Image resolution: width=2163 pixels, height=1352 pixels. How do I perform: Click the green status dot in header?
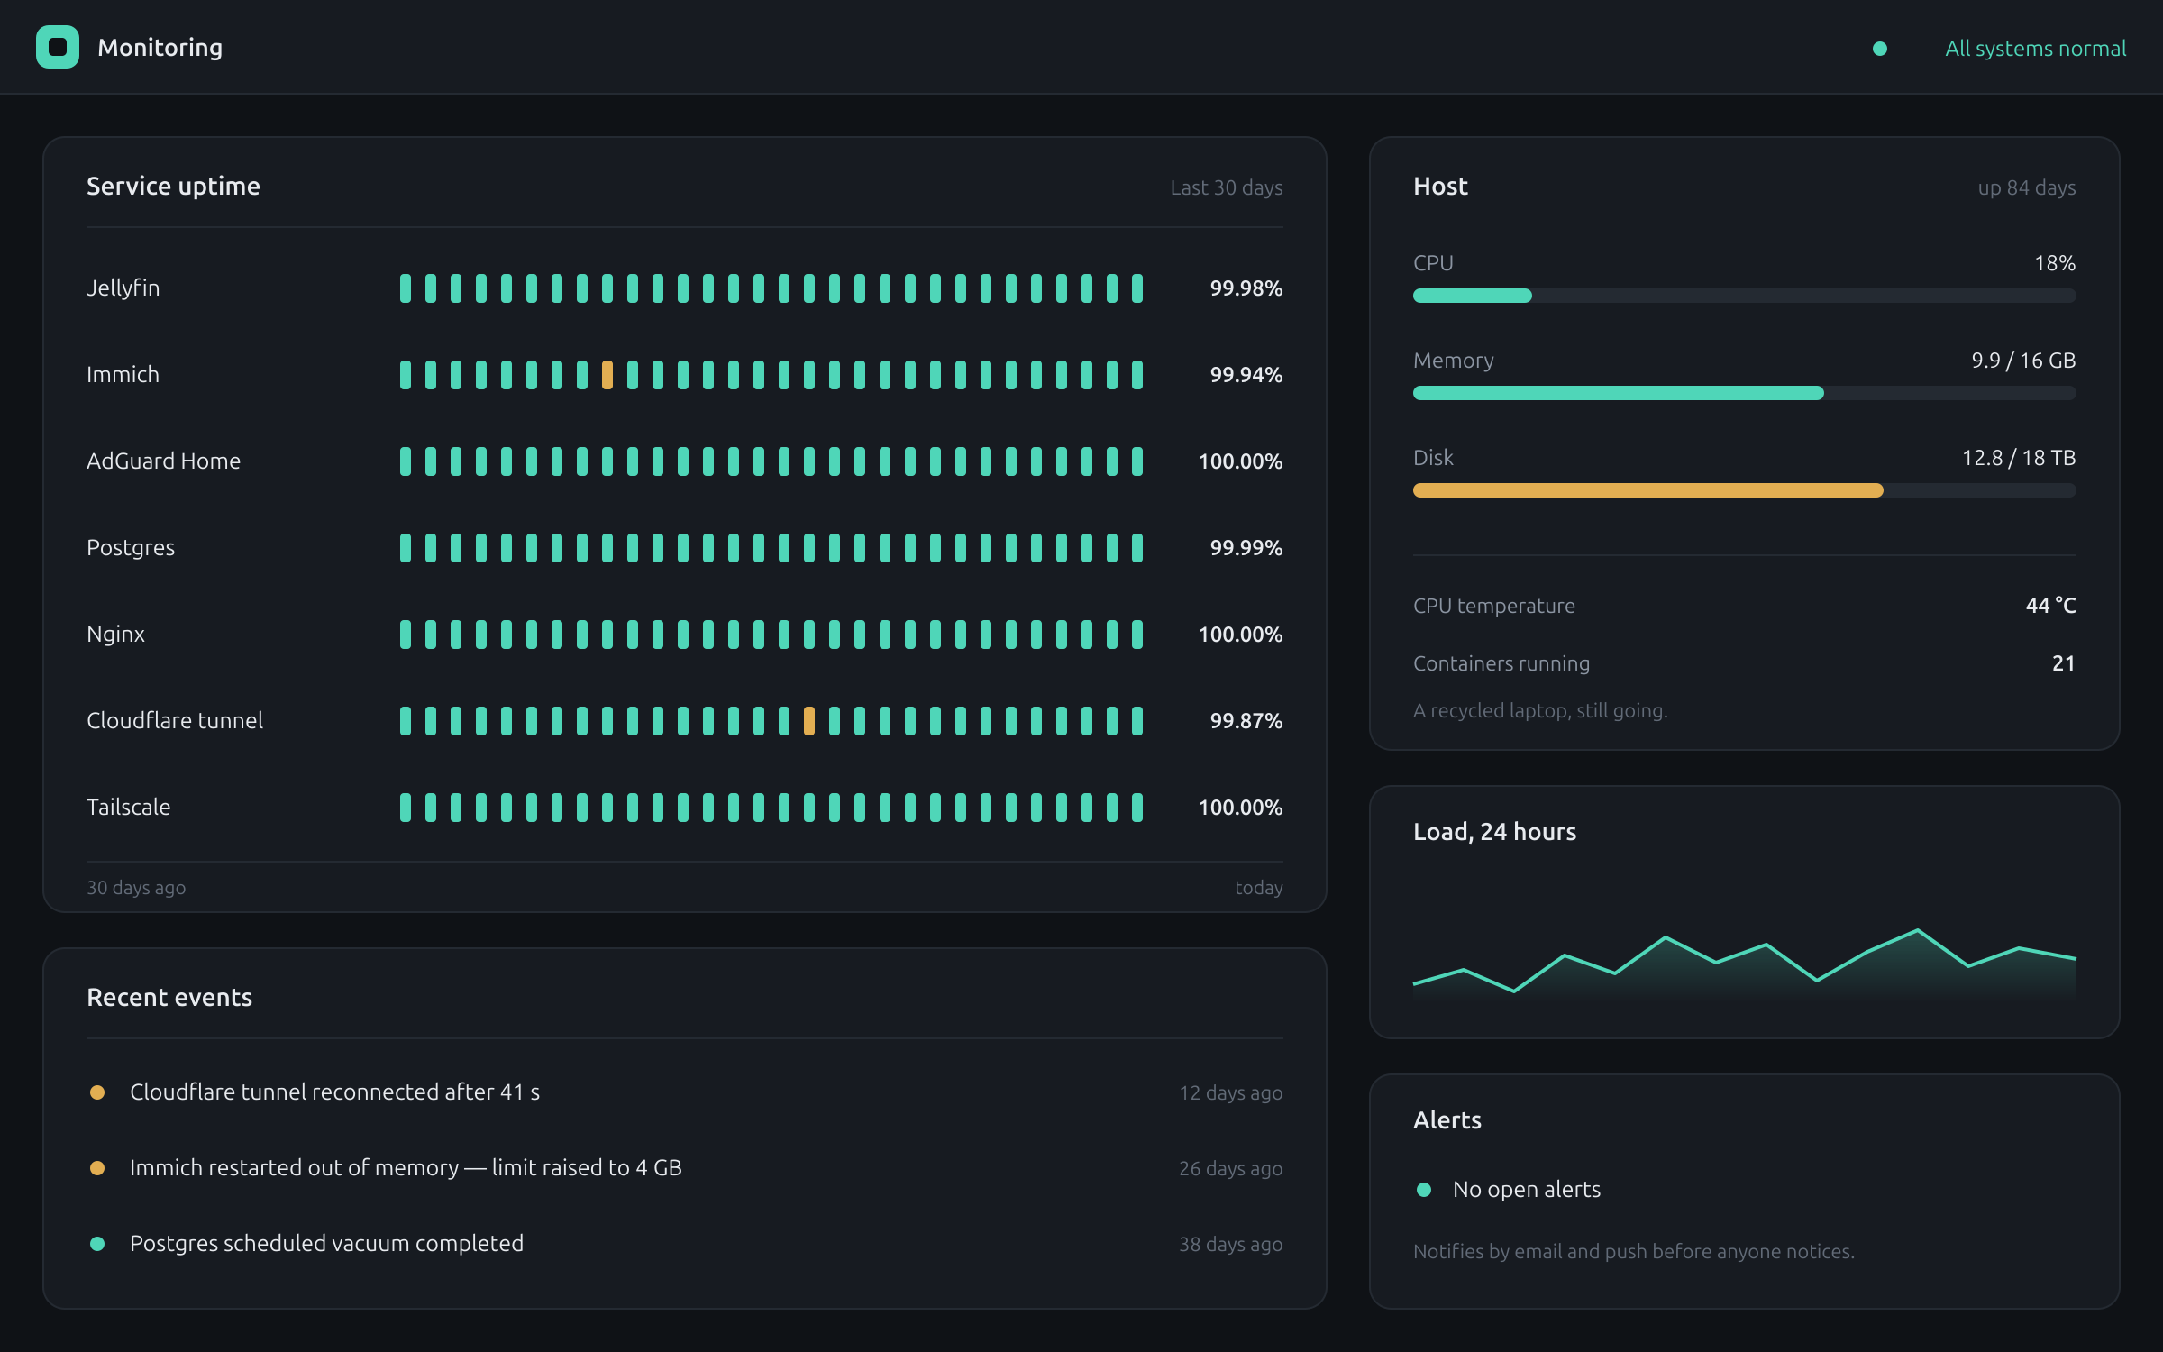tap(1879, 49)
